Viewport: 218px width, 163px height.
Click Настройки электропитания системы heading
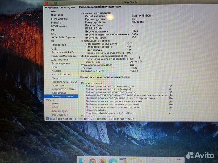click(x=105, y=77)
